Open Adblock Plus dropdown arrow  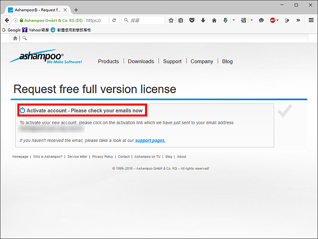277,20
